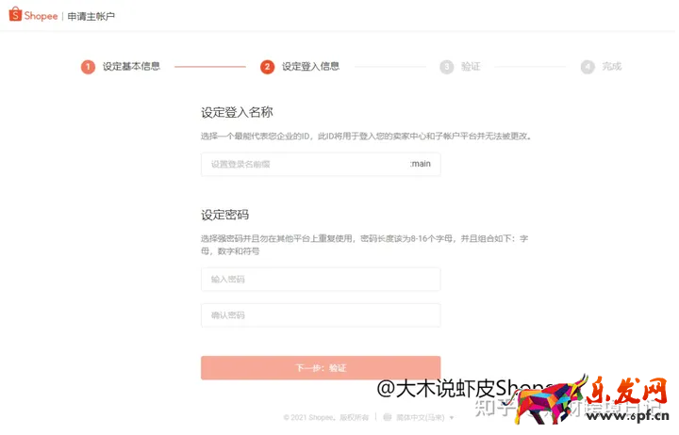Open the 简体中文 language dropdown
Screen dimensions: 679x435
420,418
